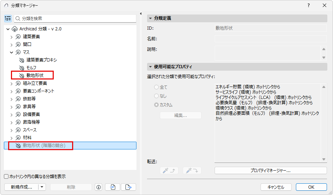This screenshot has width=333, height=195.
Task: Collapse the マス tree node
Action: (x=12, y=52)
